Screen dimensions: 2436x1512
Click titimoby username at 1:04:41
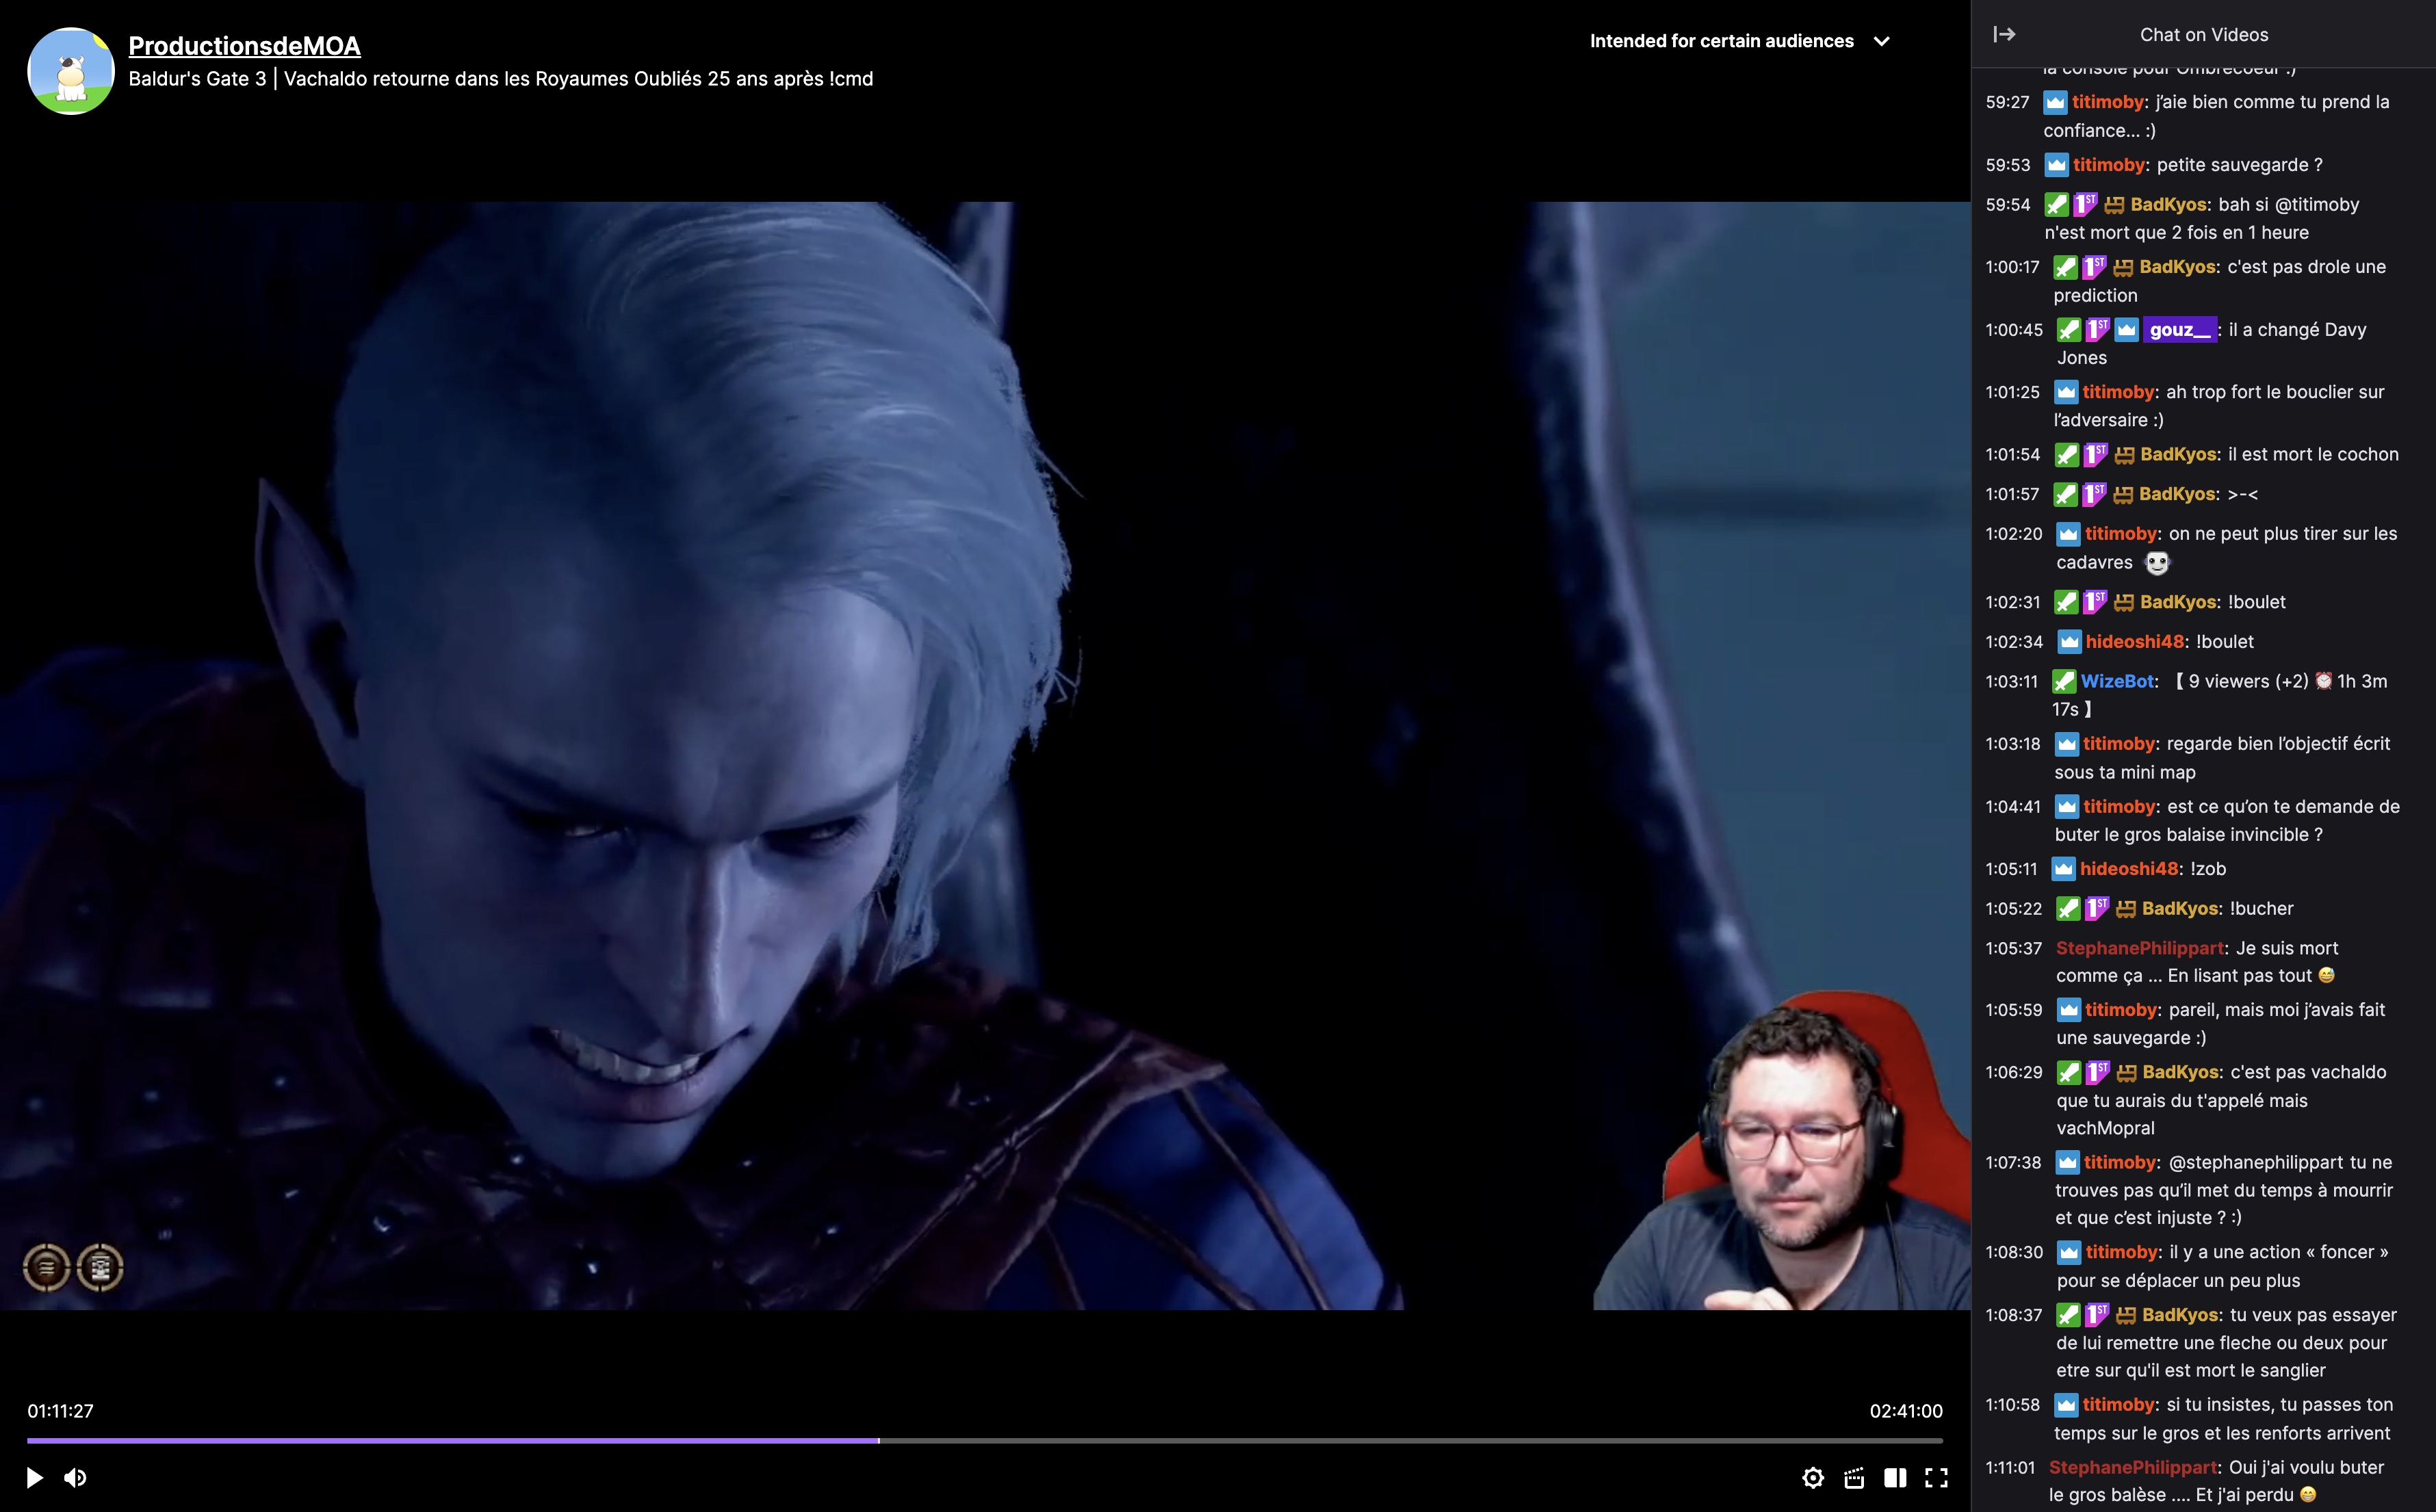click(x=2120, y=807)
